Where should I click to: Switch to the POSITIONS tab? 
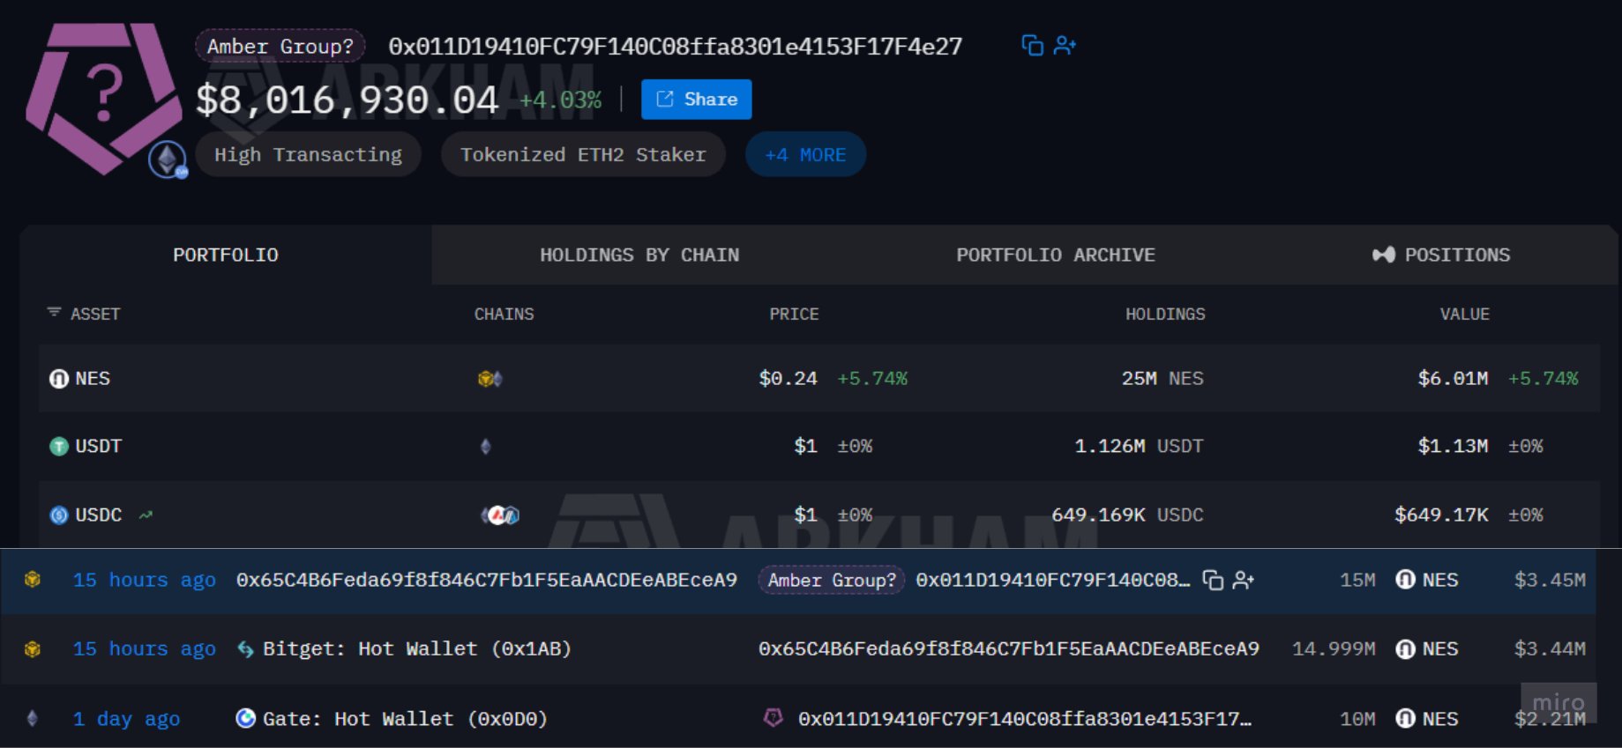pyautogui.click(x=1441, y=255)
